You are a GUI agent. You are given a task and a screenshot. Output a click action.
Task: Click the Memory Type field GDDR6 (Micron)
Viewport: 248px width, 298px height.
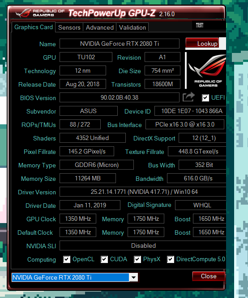[97, 165]
